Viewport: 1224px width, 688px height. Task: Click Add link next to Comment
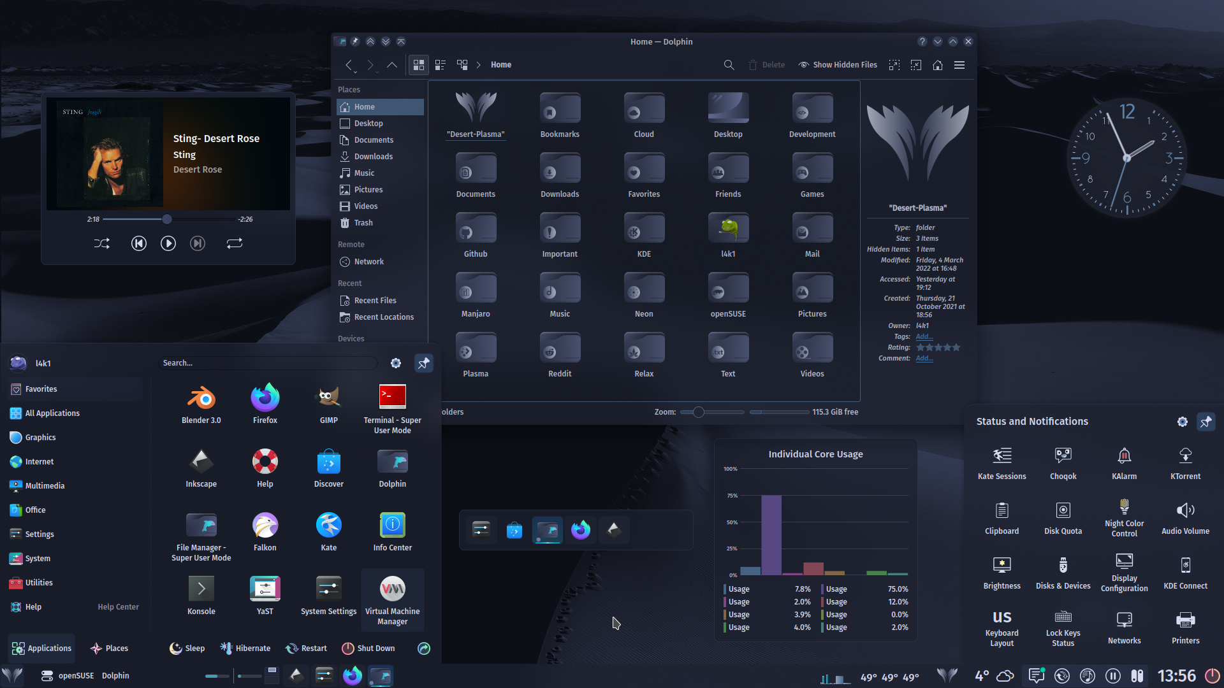(924, 359)
